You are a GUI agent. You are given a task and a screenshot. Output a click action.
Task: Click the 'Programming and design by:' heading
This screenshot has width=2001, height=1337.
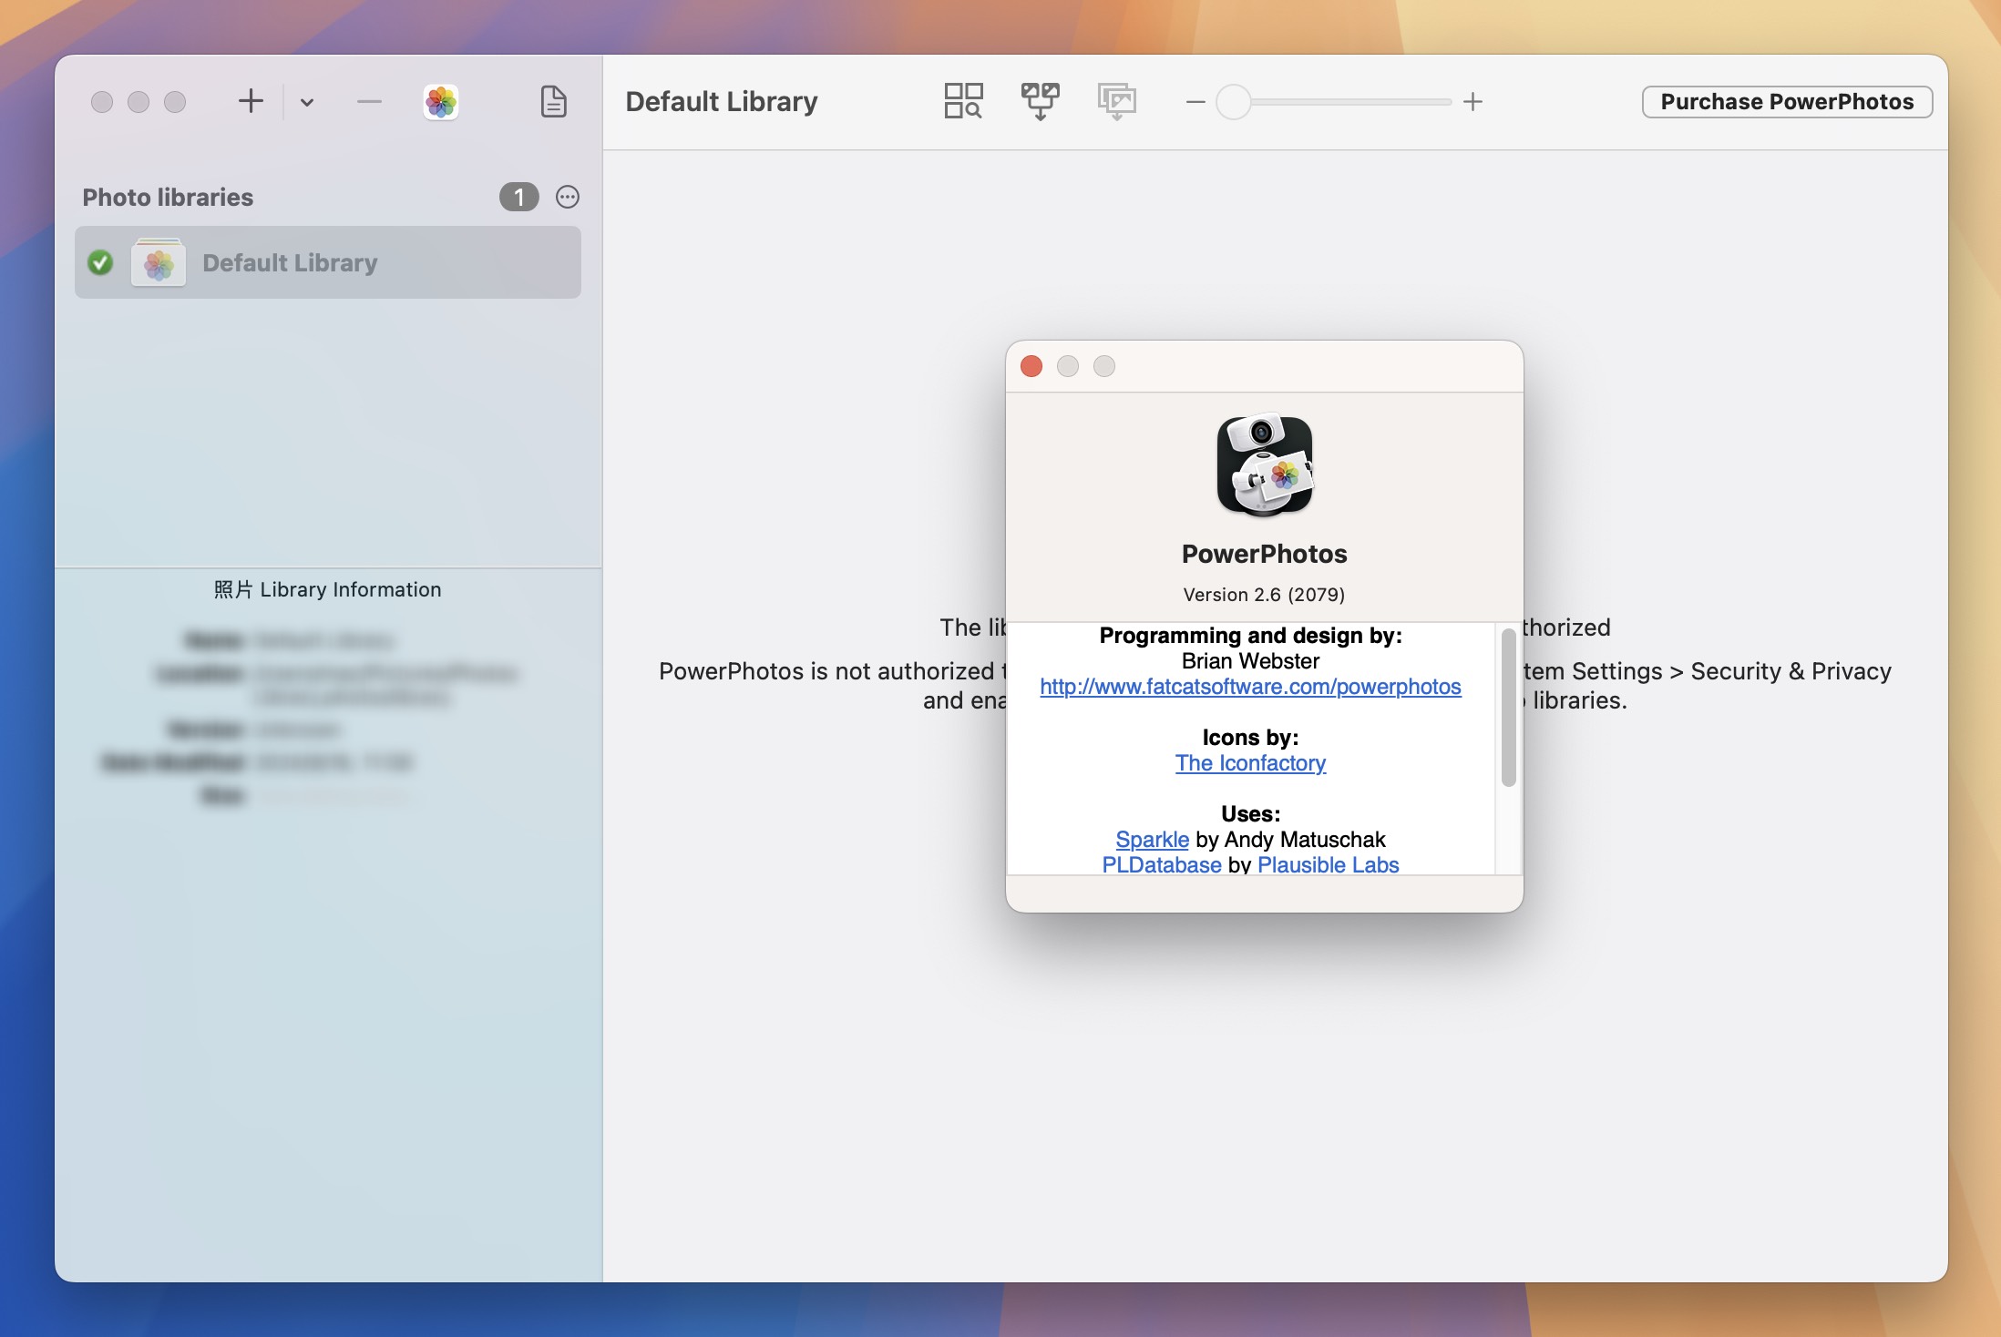[1250, 636]
